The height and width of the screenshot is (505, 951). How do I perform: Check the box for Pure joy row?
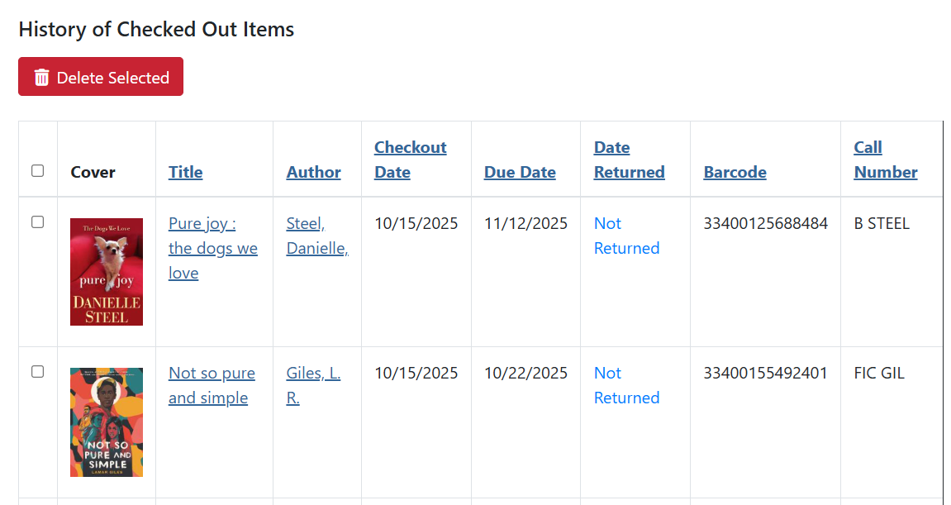click(37, 222)
